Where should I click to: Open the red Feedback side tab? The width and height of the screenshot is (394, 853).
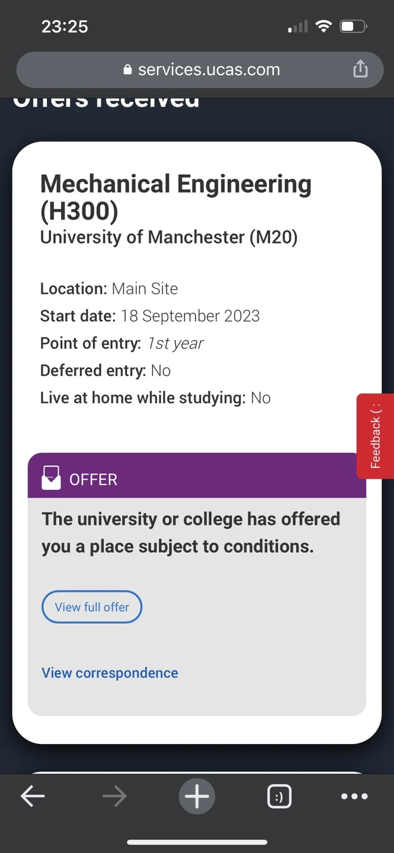point(375,436)
